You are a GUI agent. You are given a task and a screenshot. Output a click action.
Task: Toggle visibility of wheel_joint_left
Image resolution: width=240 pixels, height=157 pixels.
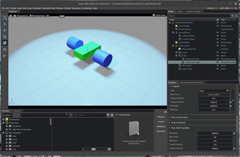[217, 59]
